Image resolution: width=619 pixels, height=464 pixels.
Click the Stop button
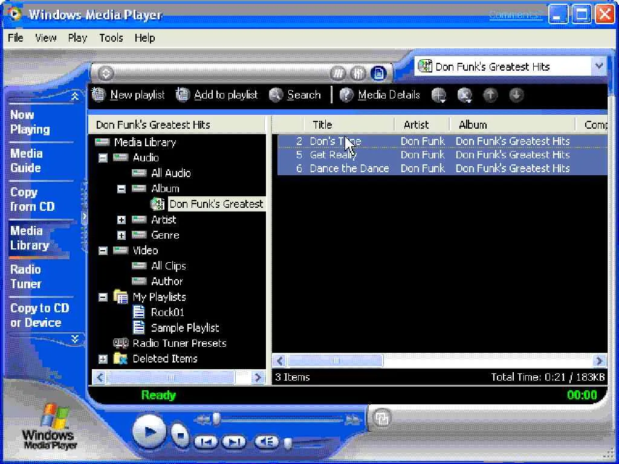tap(180, 435)
